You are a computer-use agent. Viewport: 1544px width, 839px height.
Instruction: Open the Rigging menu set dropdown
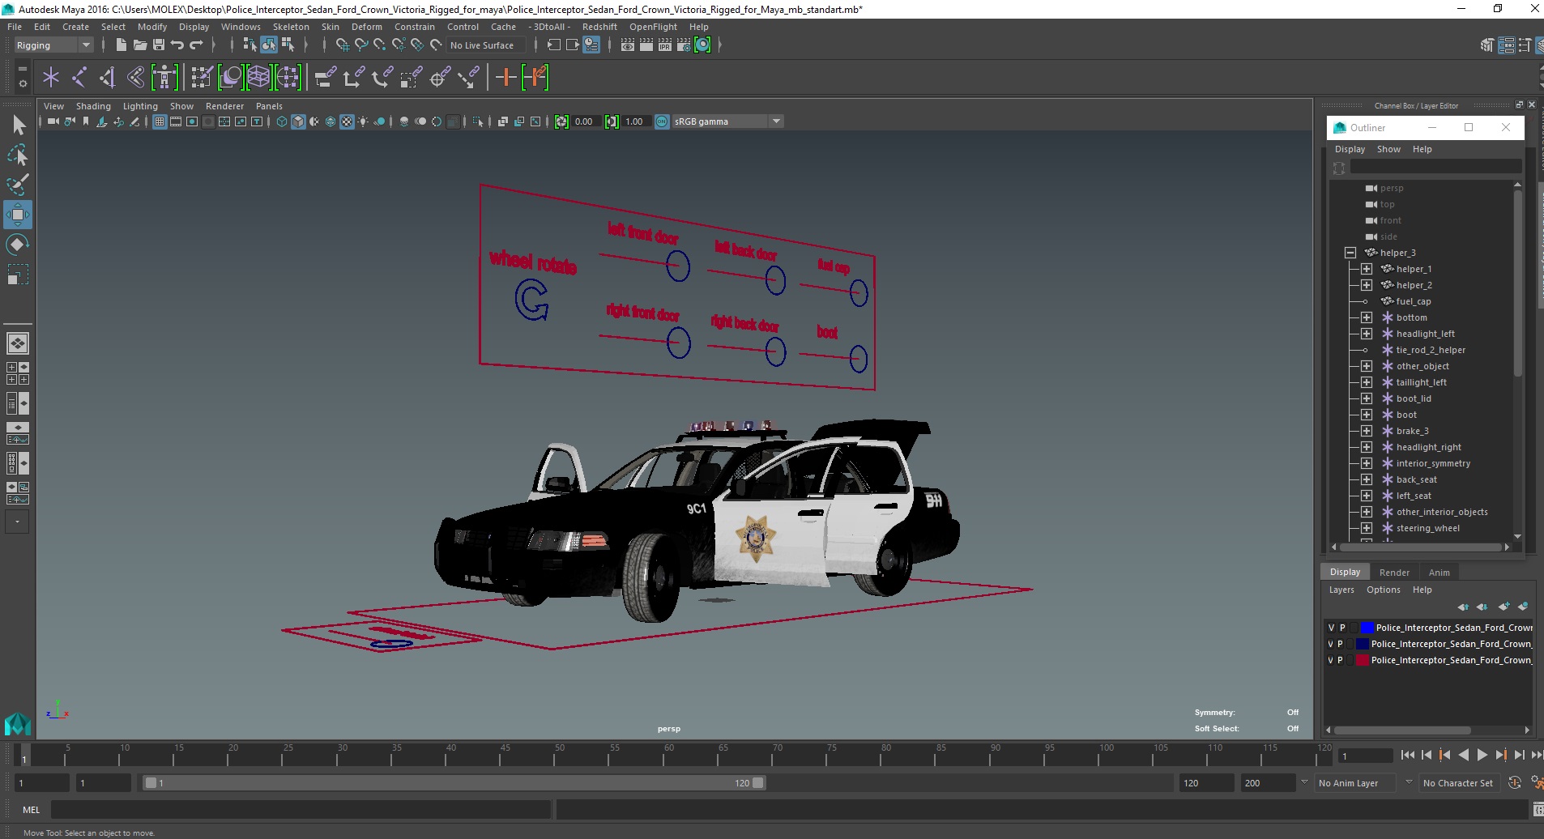tap(54, 45)
